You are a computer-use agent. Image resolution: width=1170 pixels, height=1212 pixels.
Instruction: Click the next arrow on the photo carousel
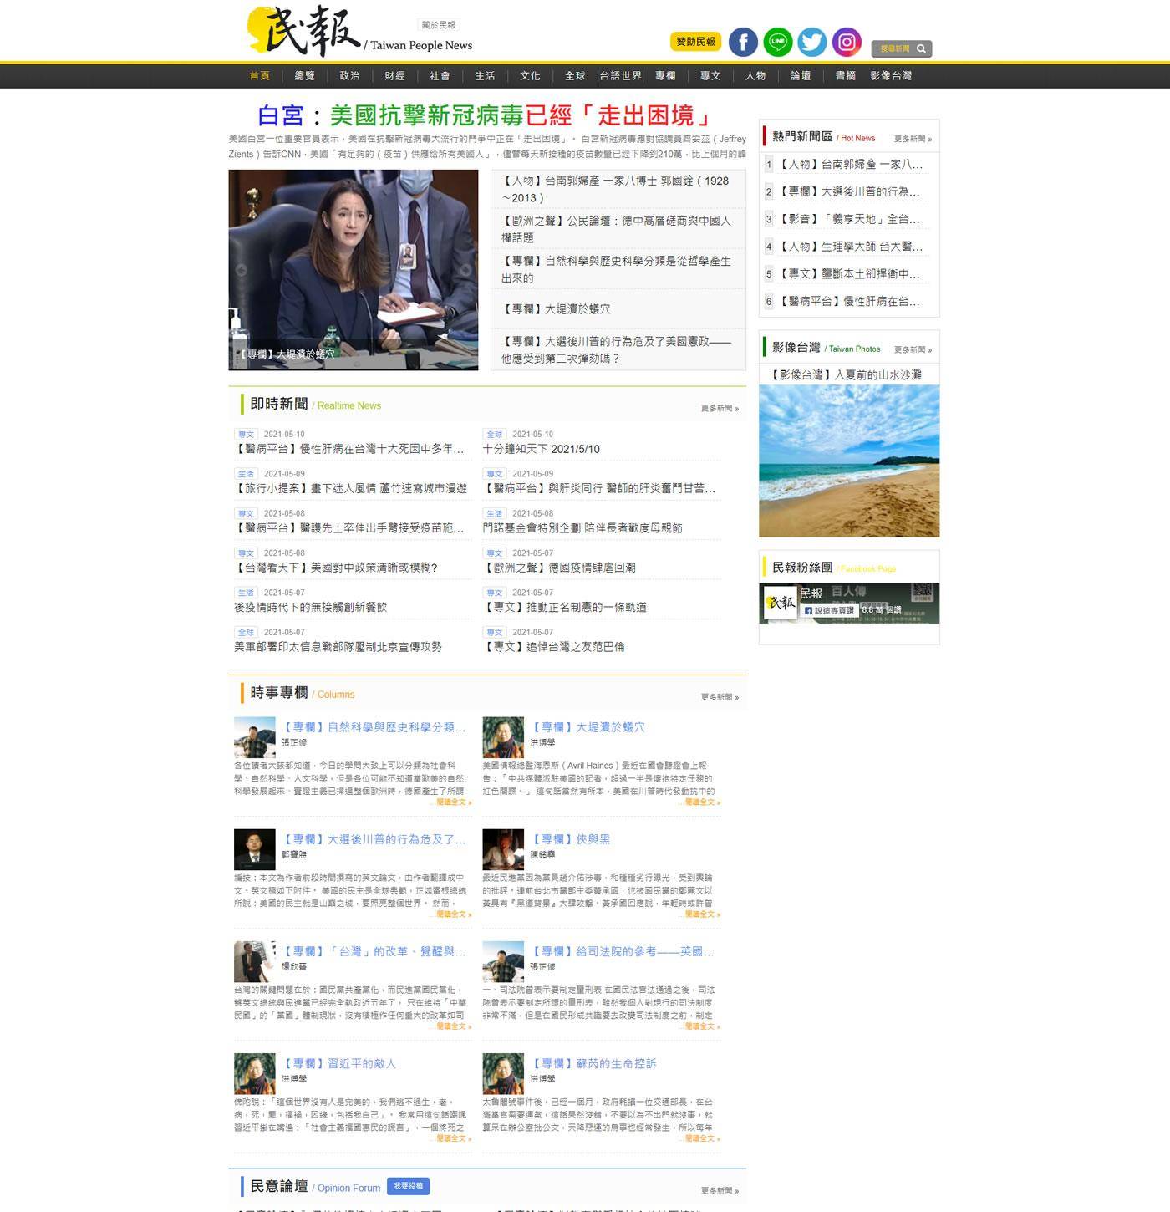[x=466, y=269]
